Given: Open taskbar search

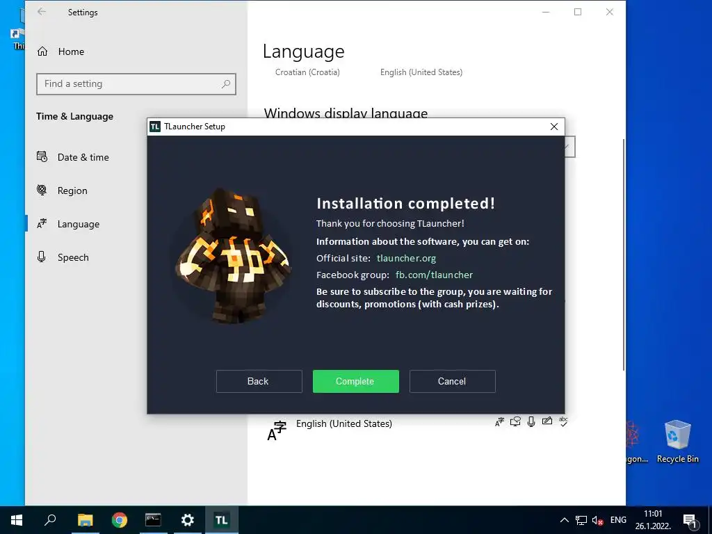Looking at the screenshot, I should point(50,520).
